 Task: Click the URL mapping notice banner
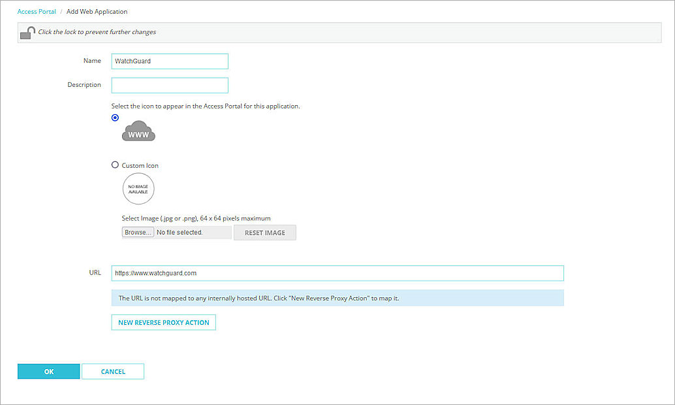point(337,297)
